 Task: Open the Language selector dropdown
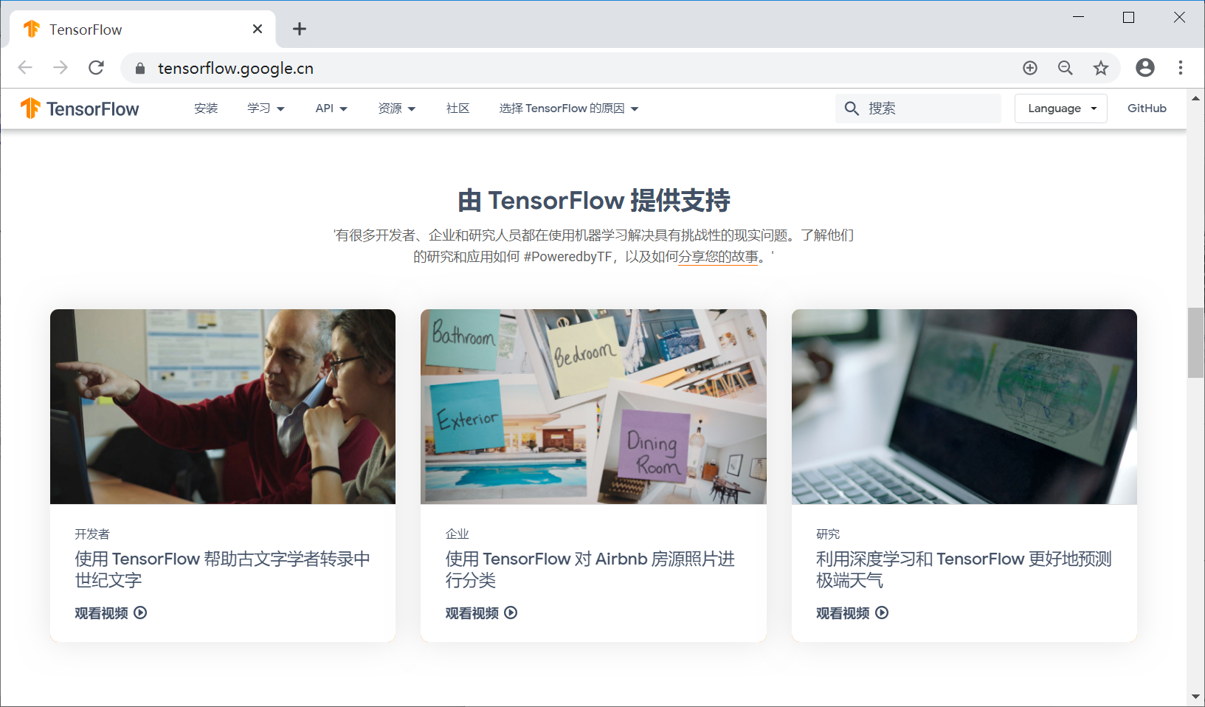pyautogui.click(x=1060, y=108)
